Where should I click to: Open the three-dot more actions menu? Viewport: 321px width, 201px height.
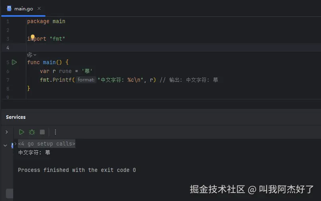point(55,132)
